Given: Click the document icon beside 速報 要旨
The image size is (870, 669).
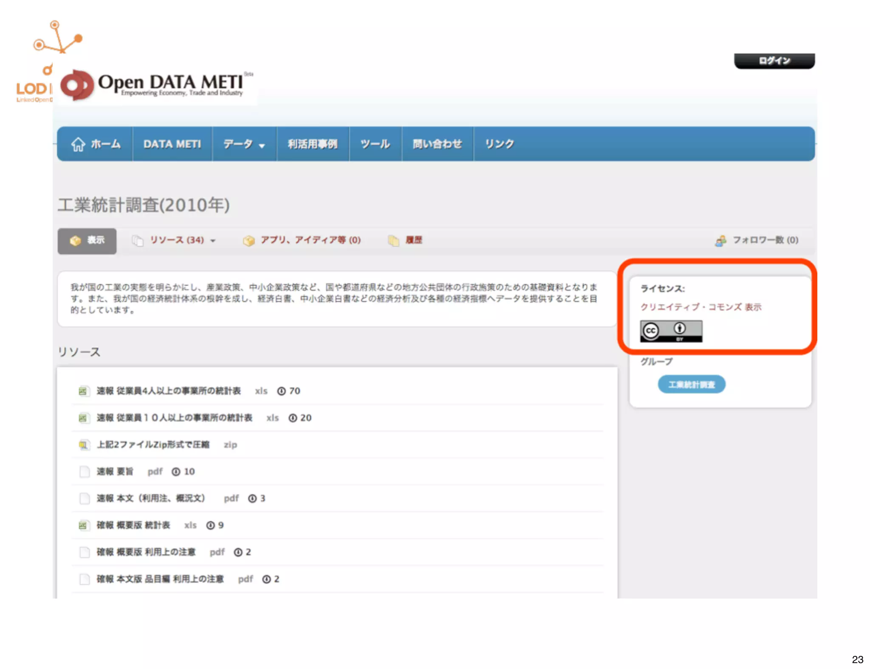Looking at the screenshot, I should tap(85, 472).
